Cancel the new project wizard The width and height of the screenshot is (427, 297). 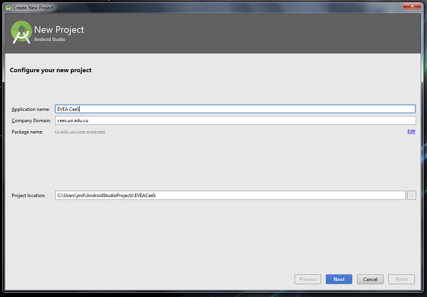pyautogui.click(x=370, y=279)
